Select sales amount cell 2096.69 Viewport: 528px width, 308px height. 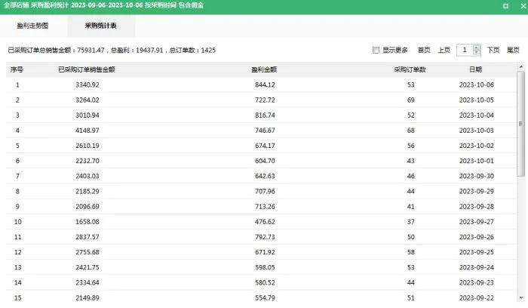[x=87, y=207]
